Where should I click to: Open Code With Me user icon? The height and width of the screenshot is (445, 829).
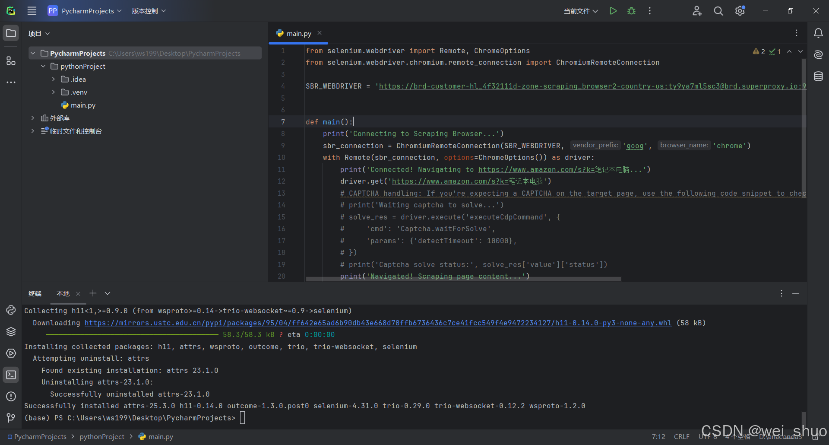[x=697, y=11]
